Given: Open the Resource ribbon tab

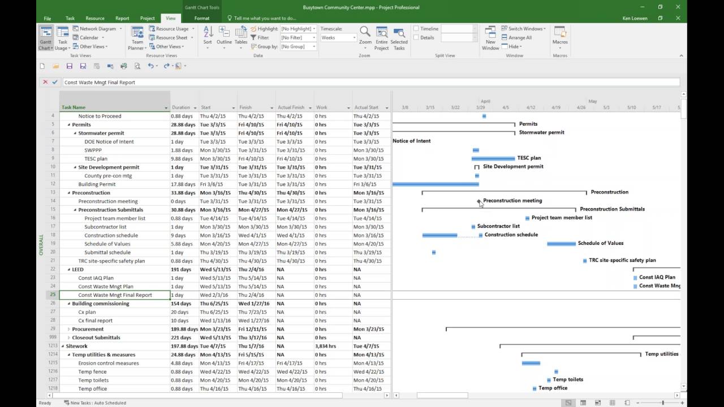Looking at the screenshot, I should (95, 18).
